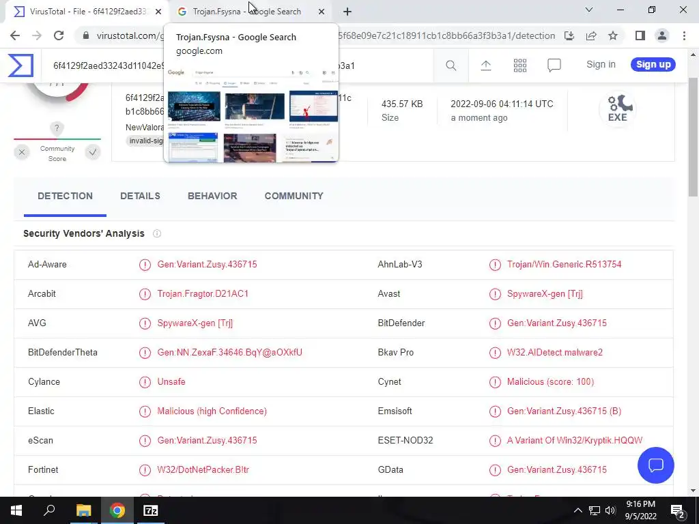
Task: Switch to the BEHAVIOR tab
Action: click(212, 196)
